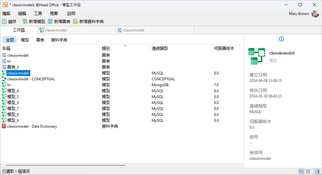Open the 說明 menu
Image resolution: width=322 pixels, height=175 pixels.
(x=71, y=14)
